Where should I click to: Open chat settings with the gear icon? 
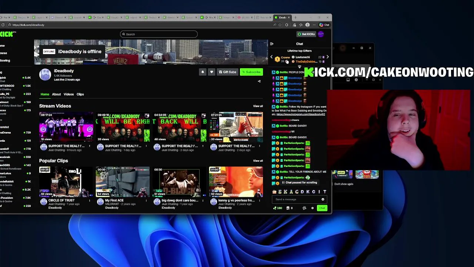[313, 208]
